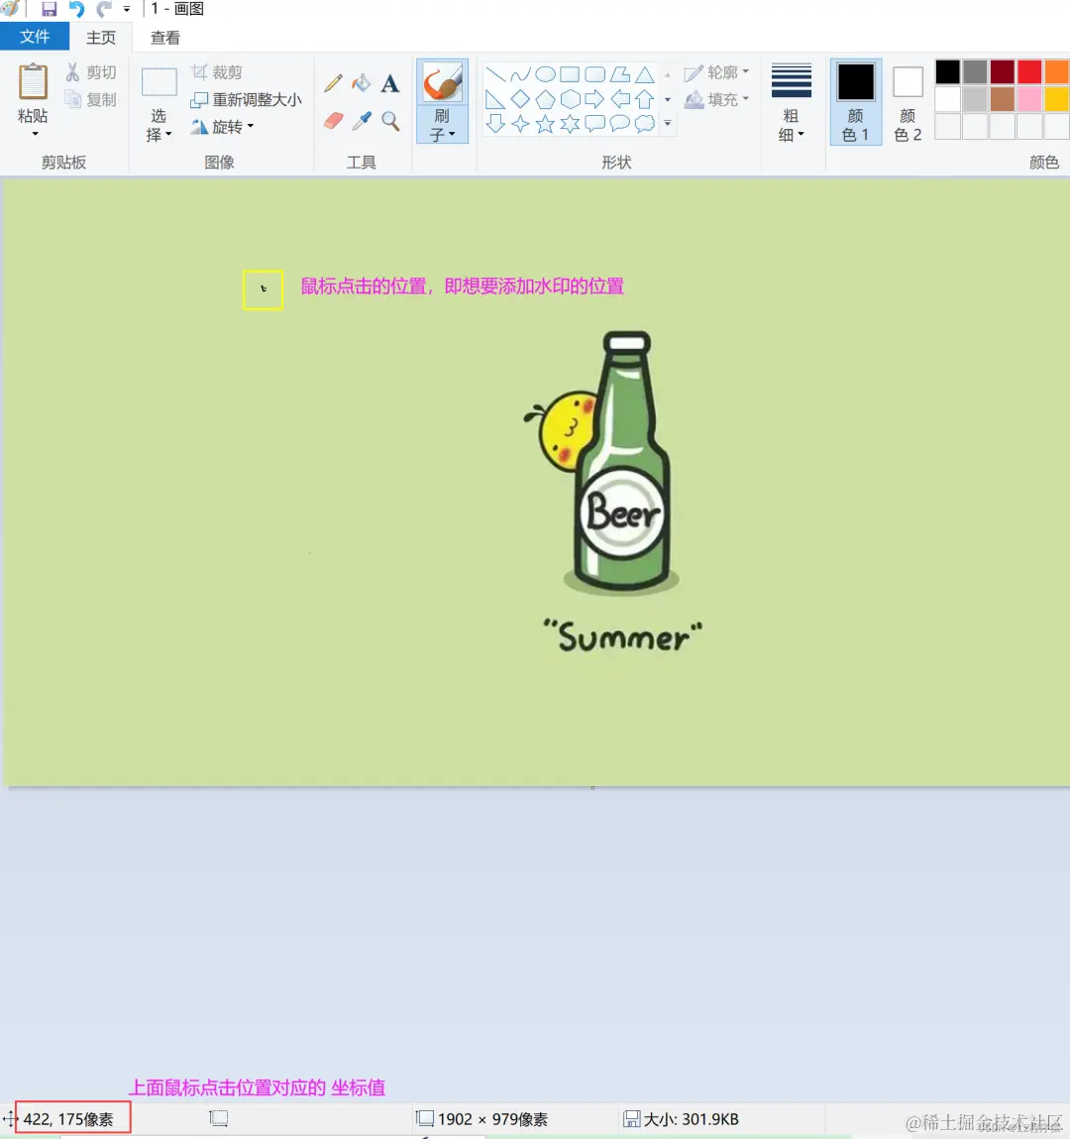Click the Cut 剪切 button
This screenshot has height=1139, width=1070.
[91, 72]
